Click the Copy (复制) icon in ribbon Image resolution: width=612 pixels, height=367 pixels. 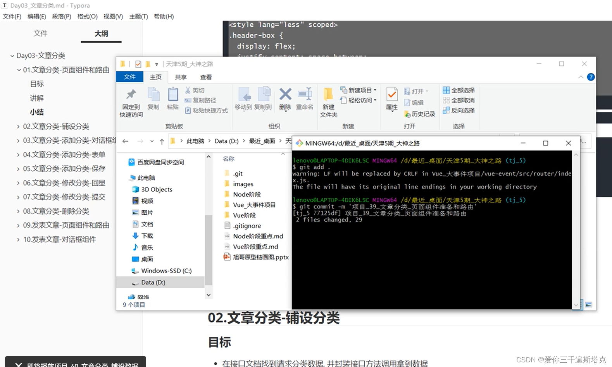click(153, 94)
